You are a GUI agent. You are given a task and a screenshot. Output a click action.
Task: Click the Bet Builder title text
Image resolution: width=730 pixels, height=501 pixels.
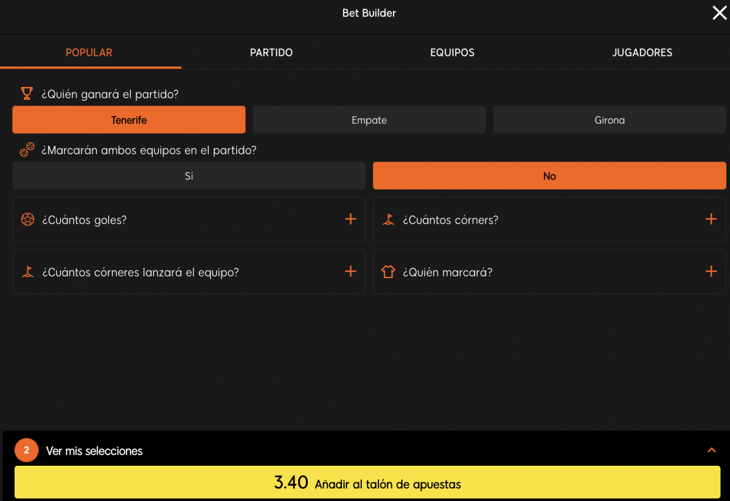[x=369, y=13]
